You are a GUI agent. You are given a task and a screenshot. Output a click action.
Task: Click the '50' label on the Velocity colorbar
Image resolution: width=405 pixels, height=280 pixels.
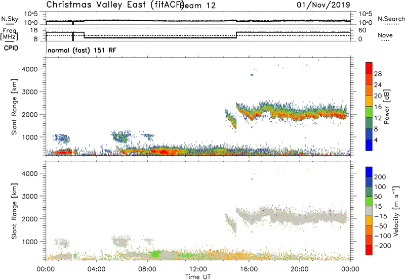pos(378,197)
